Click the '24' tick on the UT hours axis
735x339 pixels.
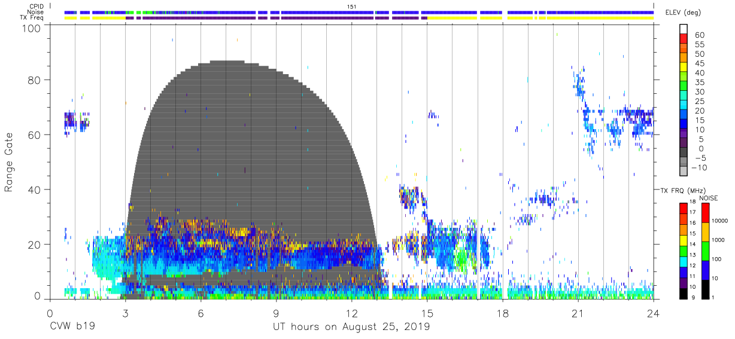tap(654, 313)
